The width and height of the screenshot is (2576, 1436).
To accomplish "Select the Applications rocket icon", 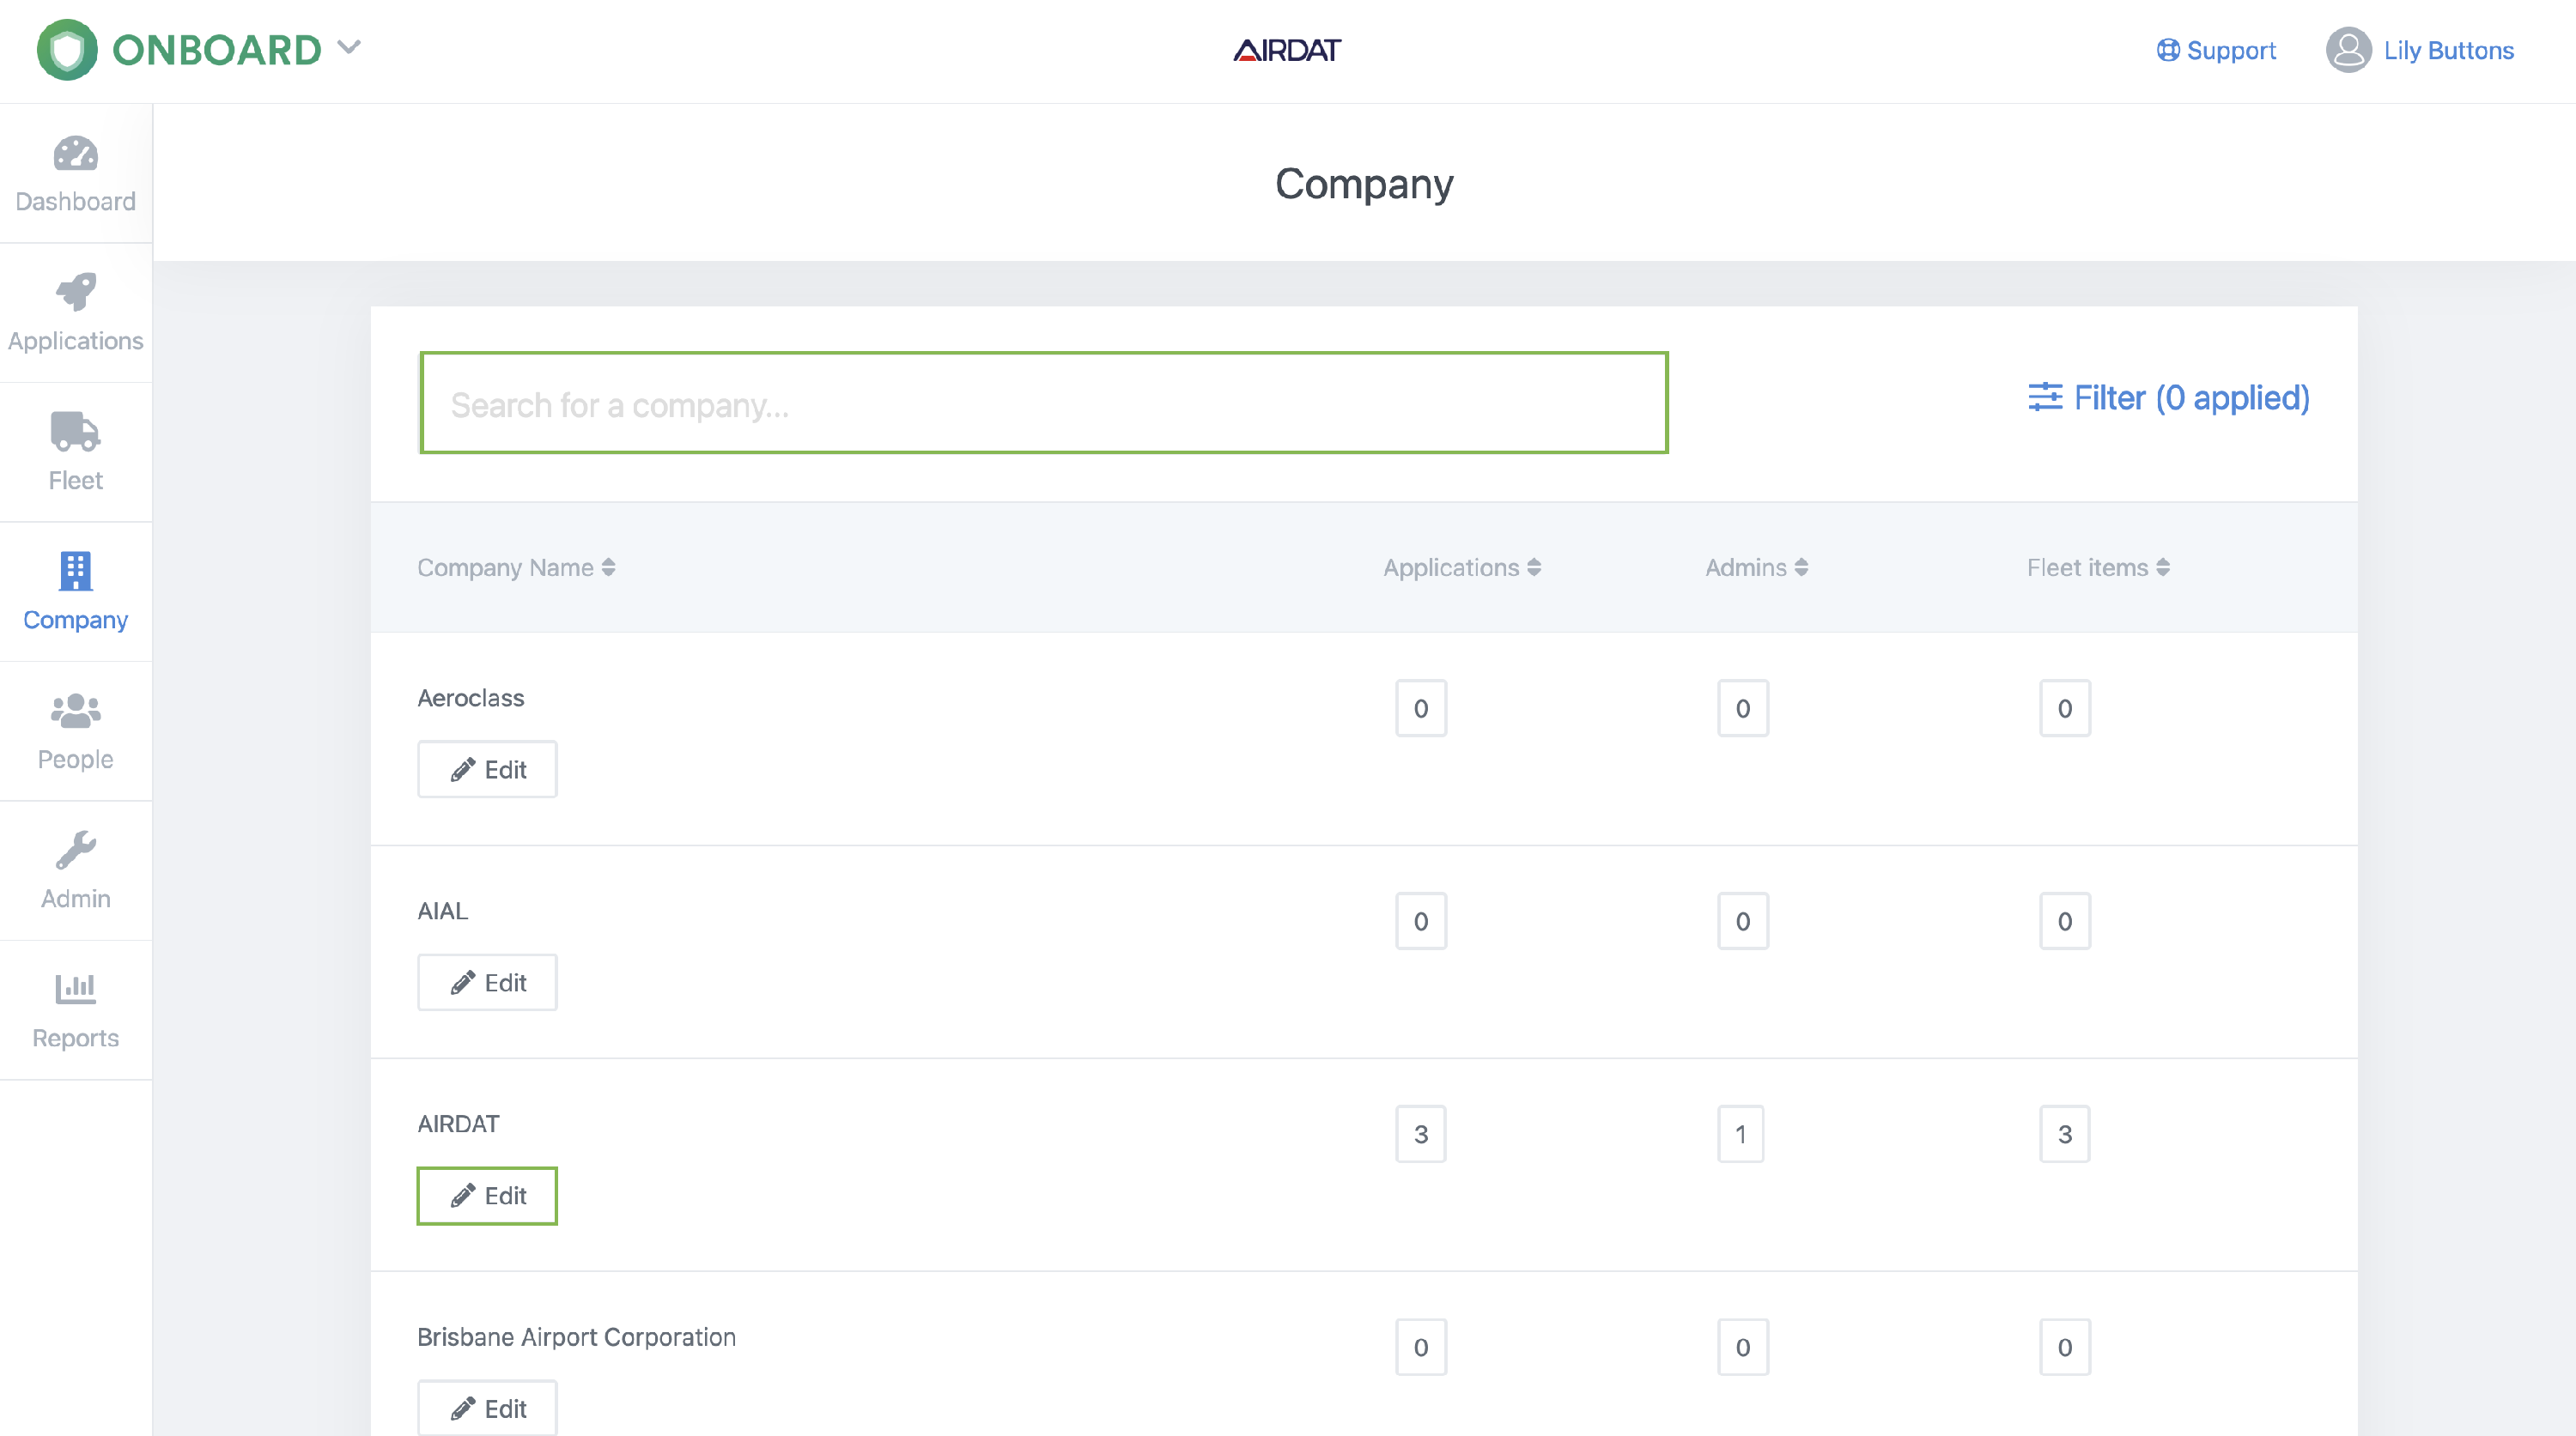I will coord(75,294).
